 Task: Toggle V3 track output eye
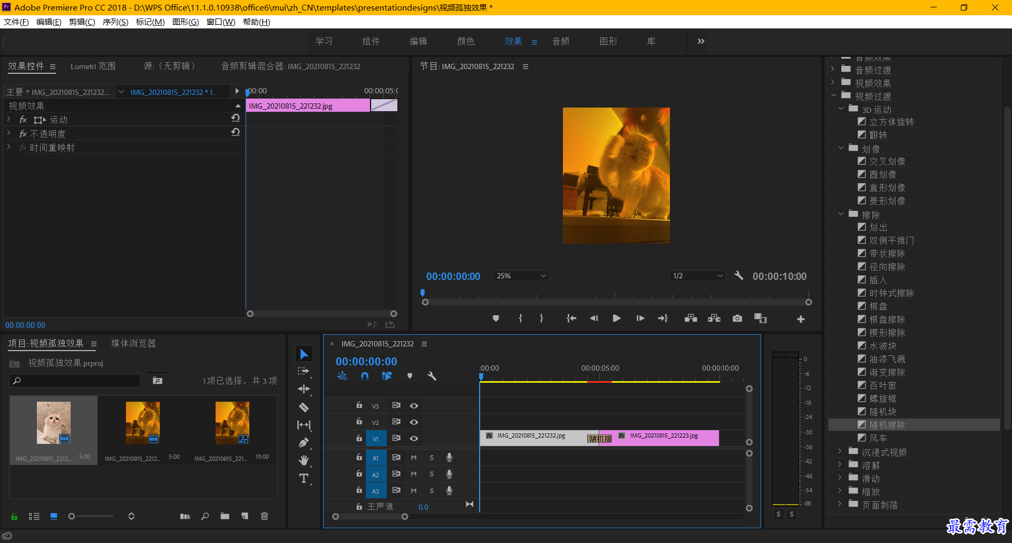click(x=414, y=405)
